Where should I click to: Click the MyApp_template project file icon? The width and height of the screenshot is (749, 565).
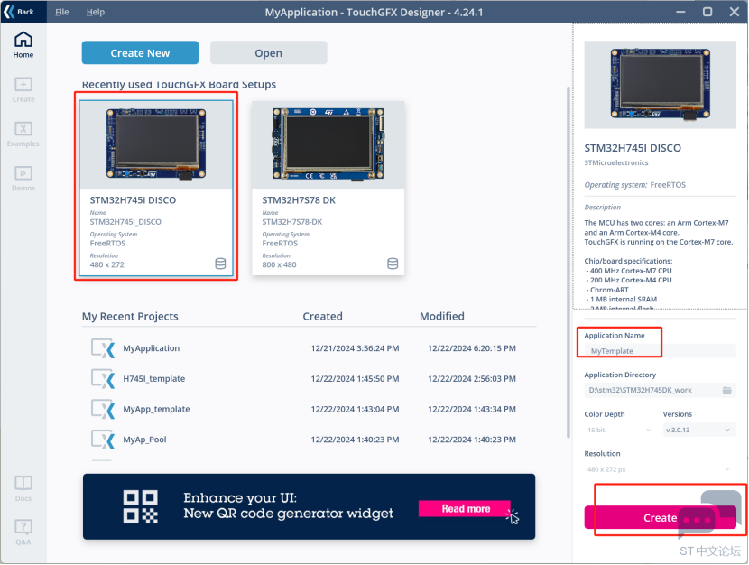(x=103, y=409)
